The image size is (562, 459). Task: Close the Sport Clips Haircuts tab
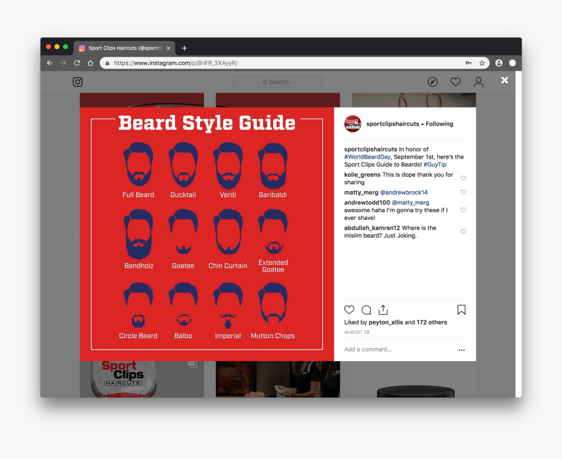168,48
